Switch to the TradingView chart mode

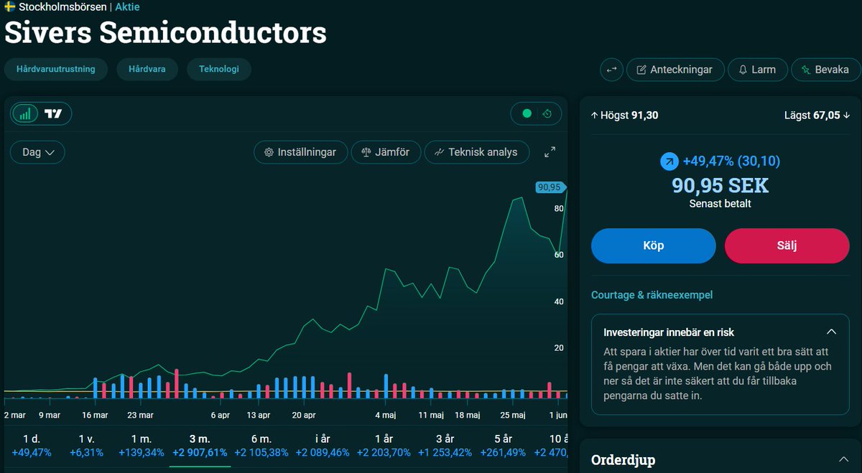point(54,113)
